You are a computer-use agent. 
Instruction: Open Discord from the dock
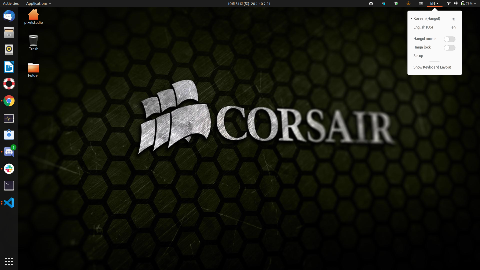[9, 152]
